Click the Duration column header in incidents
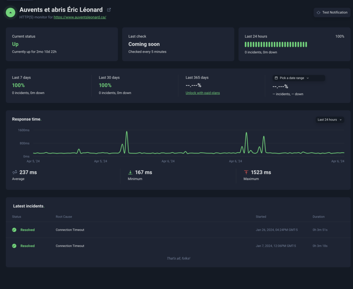 click(319, 217)
